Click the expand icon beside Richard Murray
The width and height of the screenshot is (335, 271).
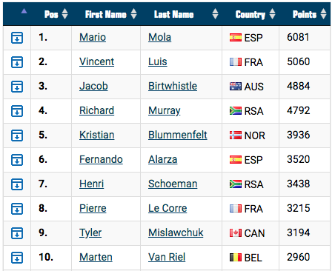pyautogui.click(x=17, y=111)
